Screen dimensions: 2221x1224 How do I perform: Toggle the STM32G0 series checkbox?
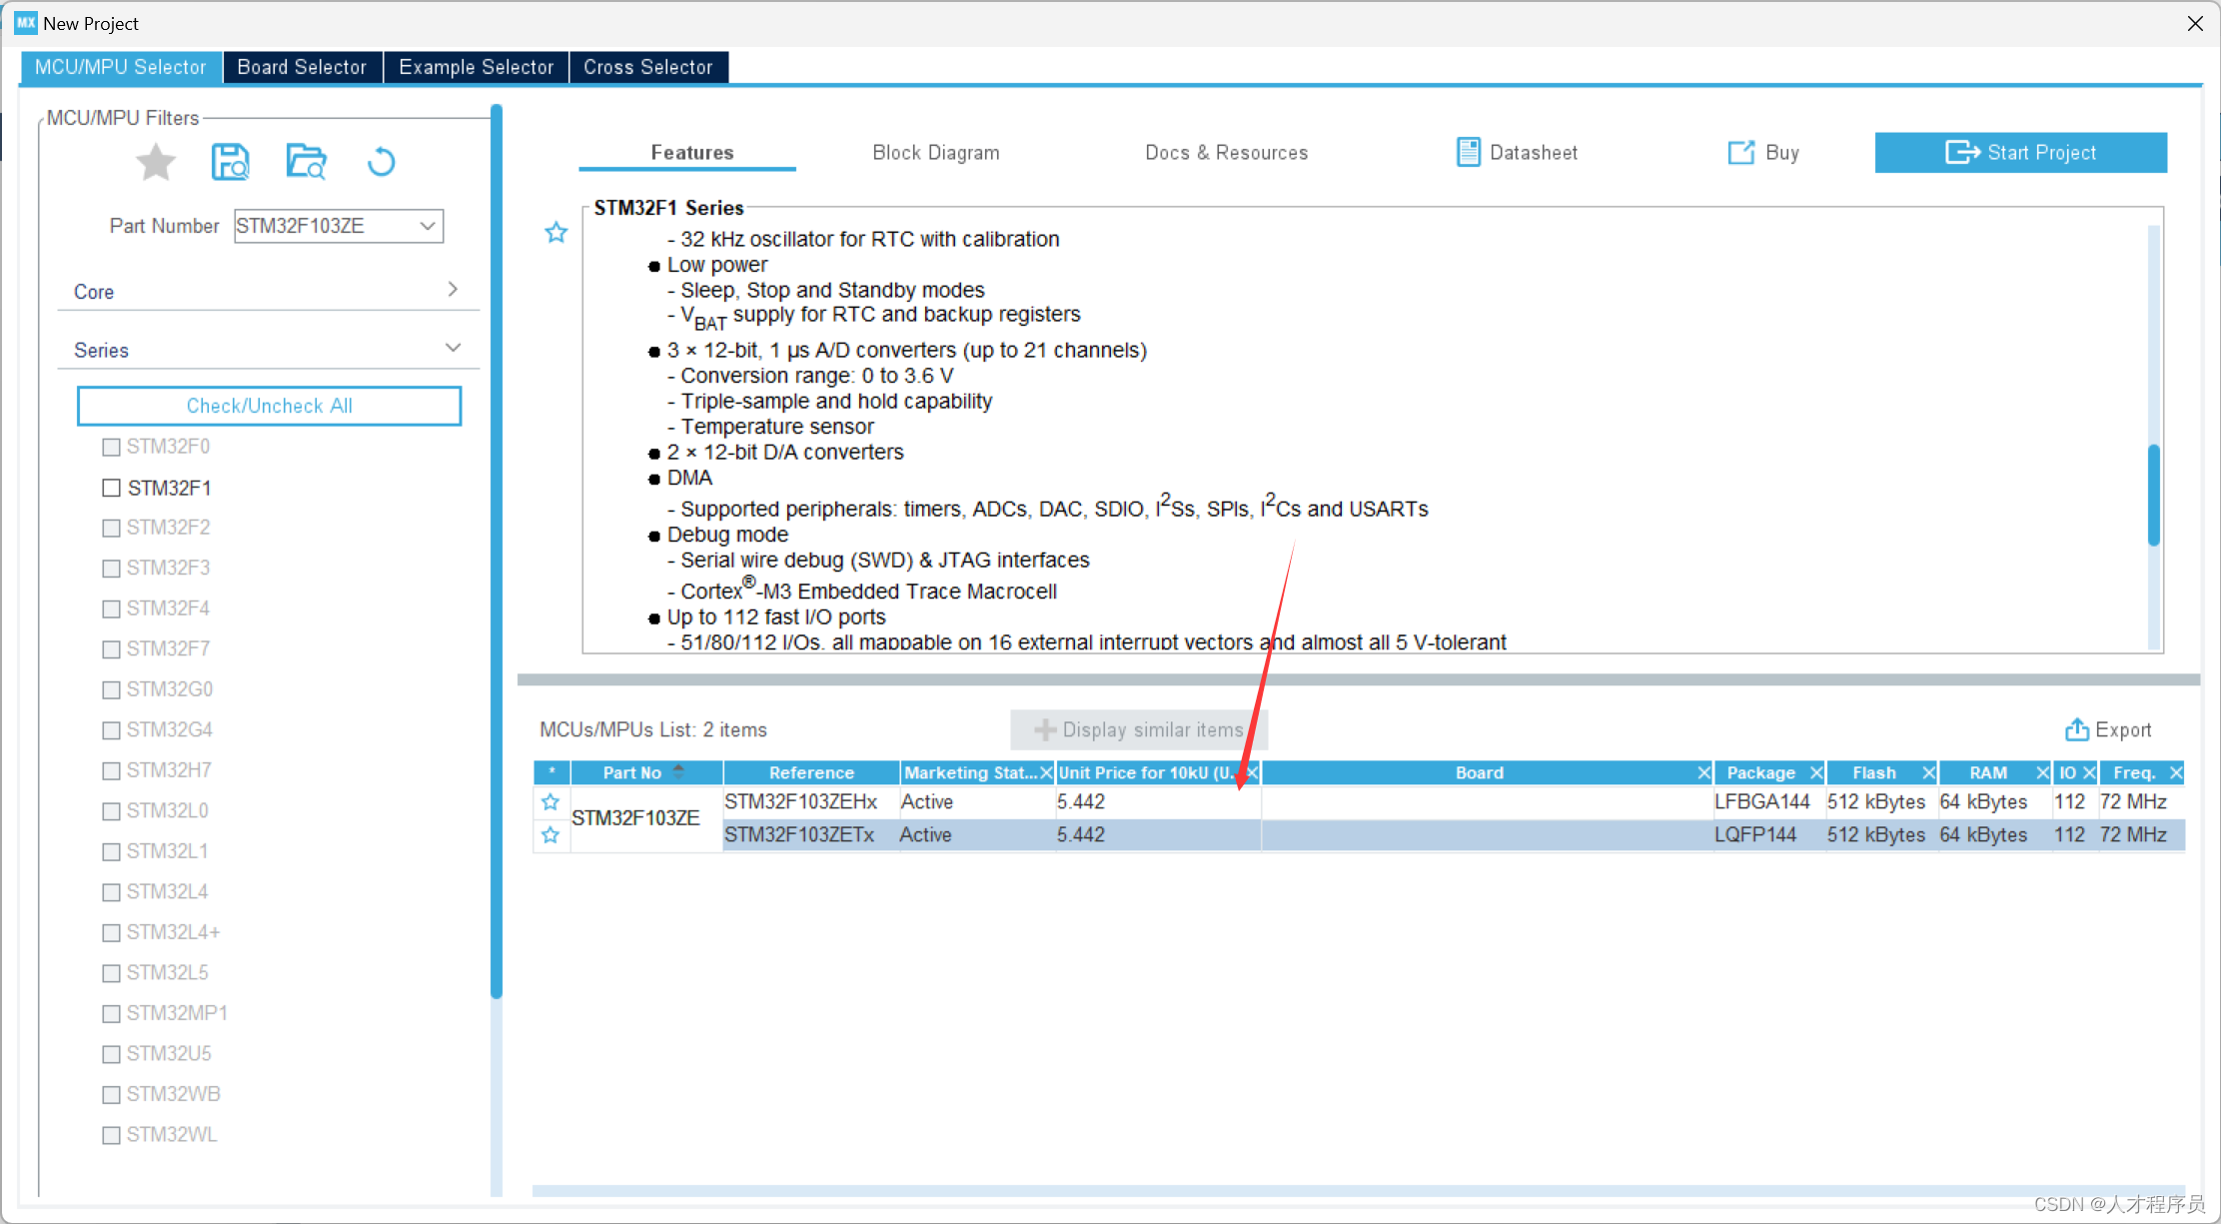(x=111, y=689)
